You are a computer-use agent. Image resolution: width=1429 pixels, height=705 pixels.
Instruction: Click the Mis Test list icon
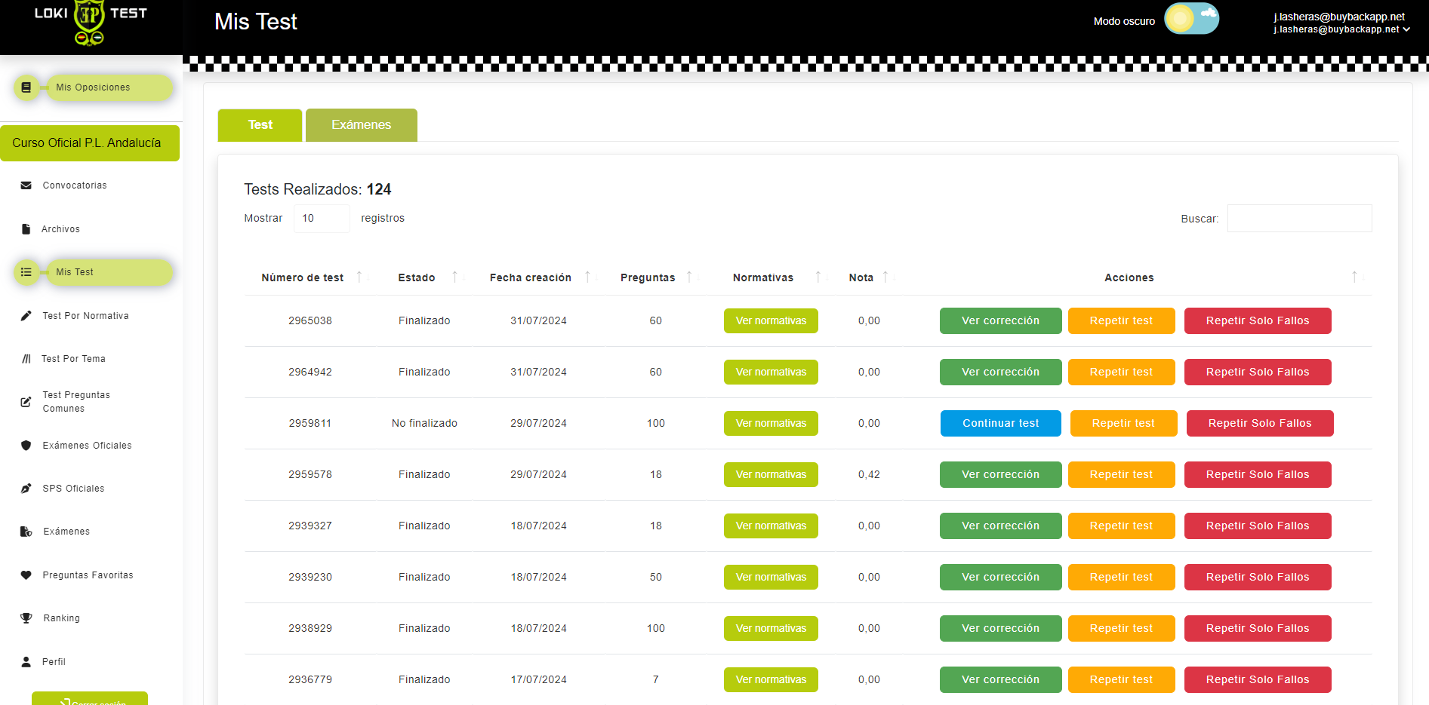pos(26,271)
